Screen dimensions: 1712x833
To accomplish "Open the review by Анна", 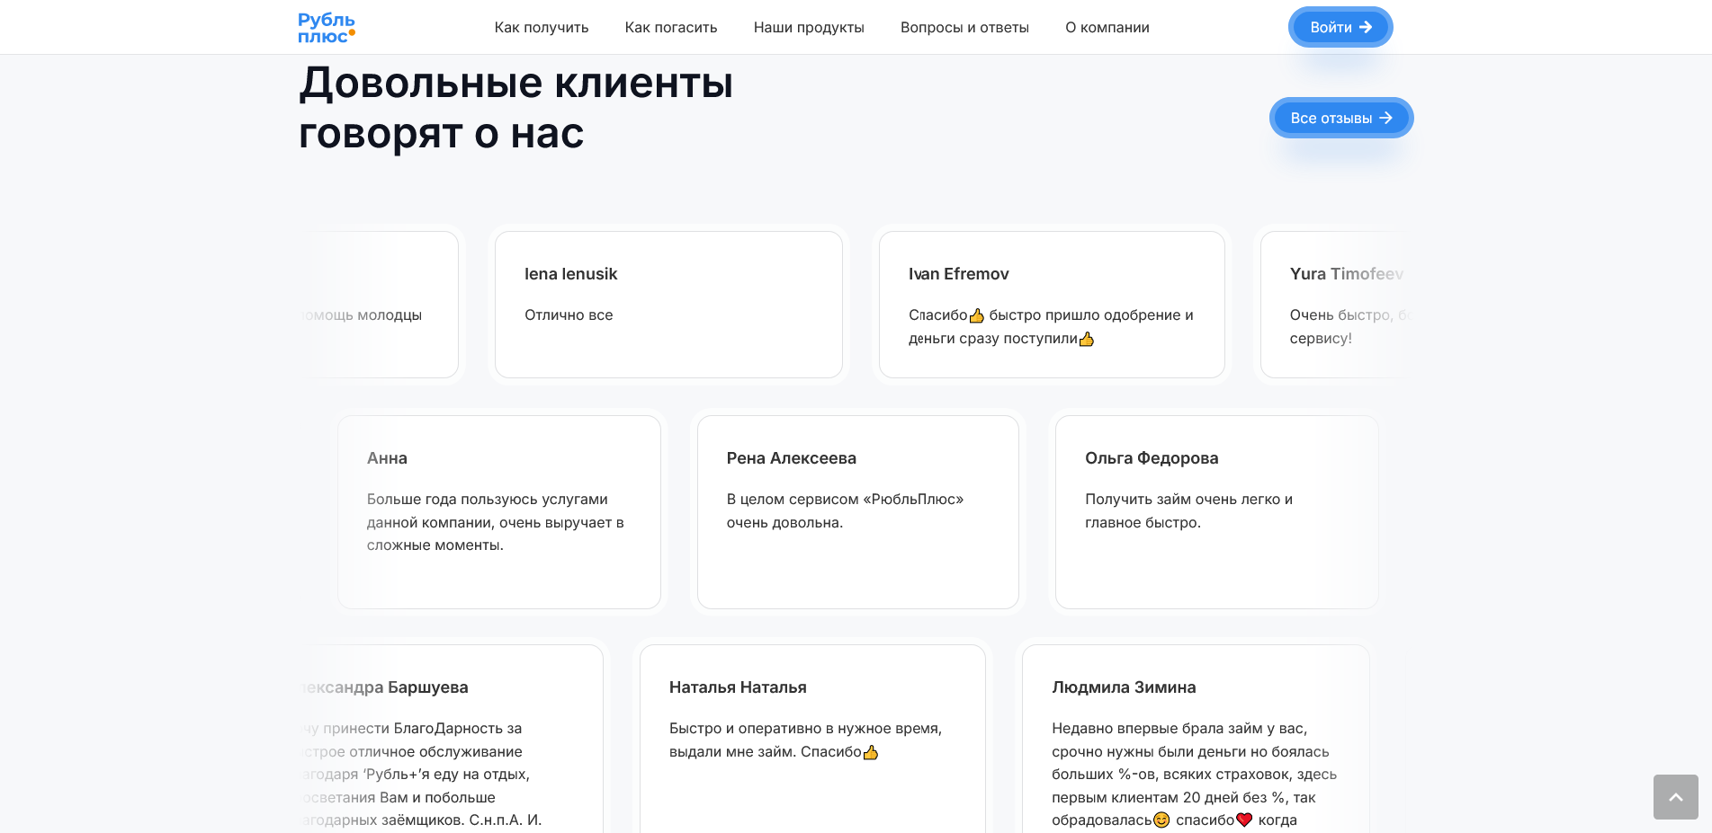I will 498,512.
